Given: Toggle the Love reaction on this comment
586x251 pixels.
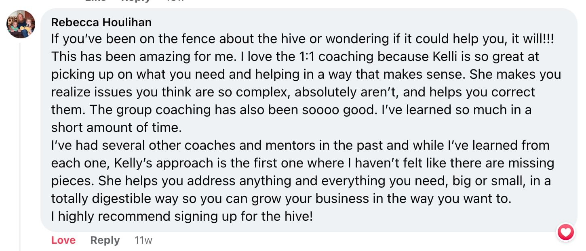Looking at the screenshot, I should (x=63, y=240).
